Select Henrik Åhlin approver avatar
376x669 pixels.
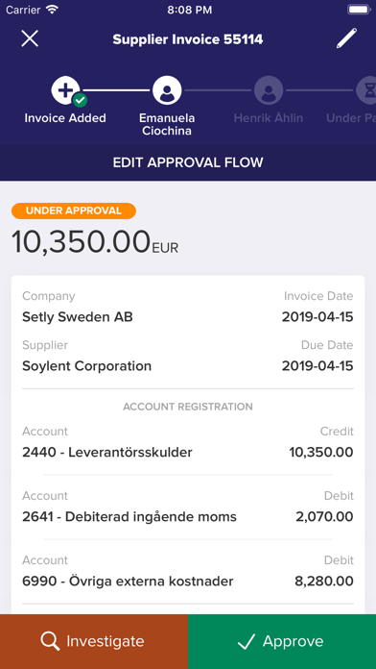[269, 90]
